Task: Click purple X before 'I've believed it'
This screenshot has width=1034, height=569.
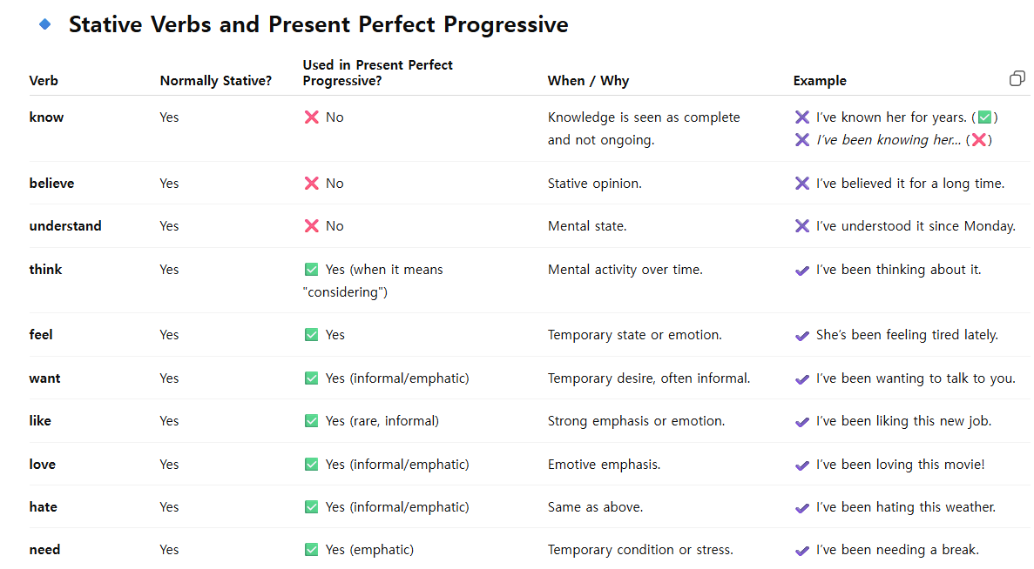Action: 802,184
